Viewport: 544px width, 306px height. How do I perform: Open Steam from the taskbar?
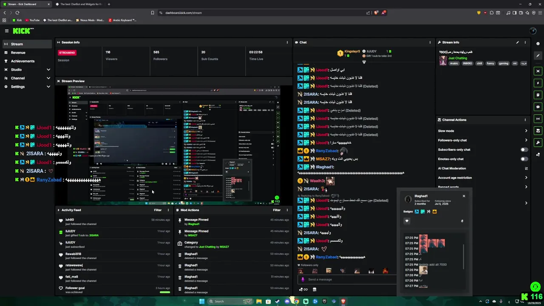coord(278,301)
